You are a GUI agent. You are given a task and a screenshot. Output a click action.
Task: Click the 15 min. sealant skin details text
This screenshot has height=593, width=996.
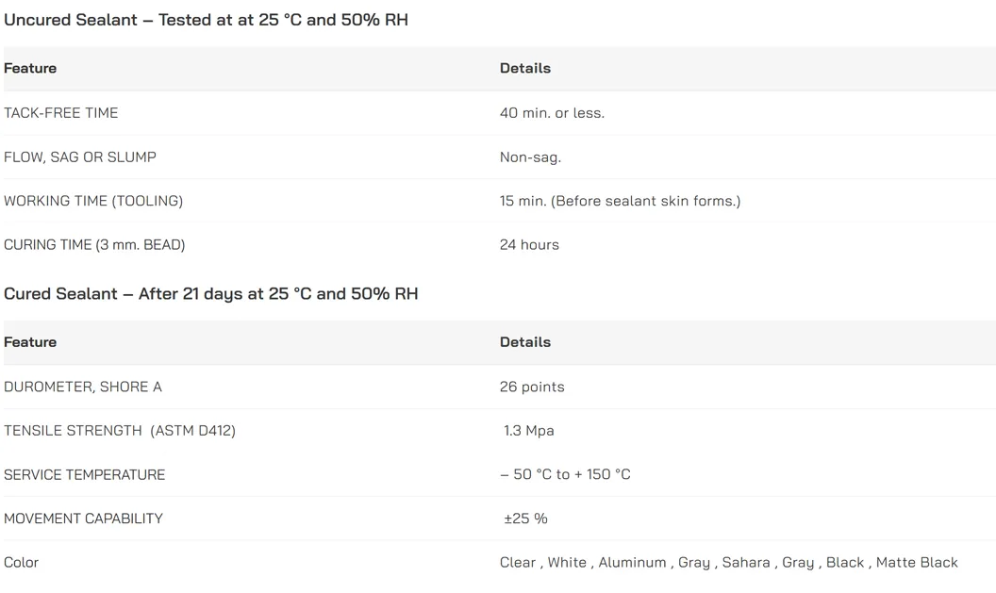coord(620,201)
